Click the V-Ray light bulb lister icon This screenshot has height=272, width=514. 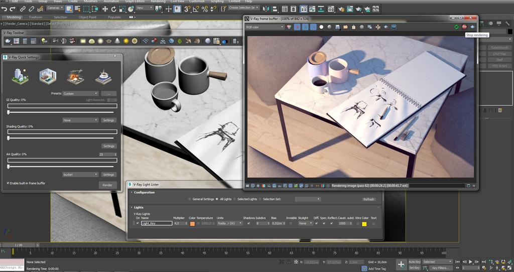pos(44,41)
